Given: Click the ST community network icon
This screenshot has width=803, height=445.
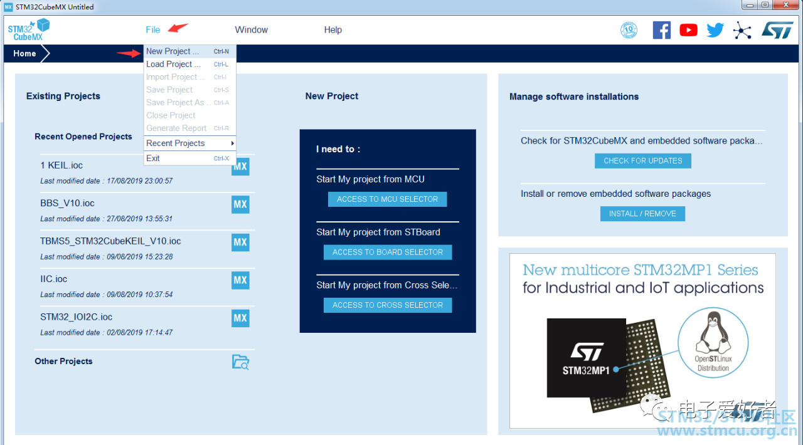Looking at the screenshot, I should (x=742, y=29).
